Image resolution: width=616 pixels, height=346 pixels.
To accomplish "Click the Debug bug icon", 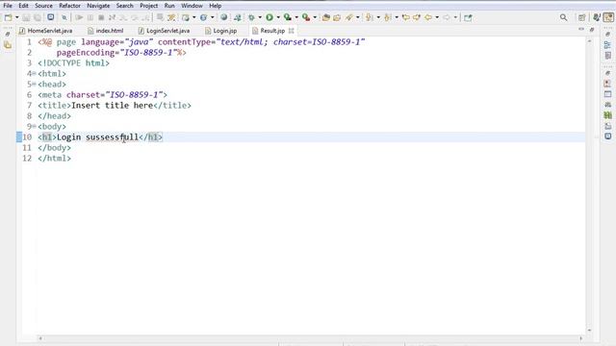I will tap(251, 17).
